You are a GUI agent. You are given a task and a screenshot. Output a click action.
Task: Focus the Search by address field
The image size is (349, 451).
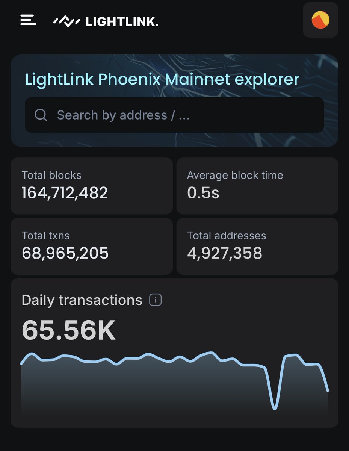(x=174, y=115)
